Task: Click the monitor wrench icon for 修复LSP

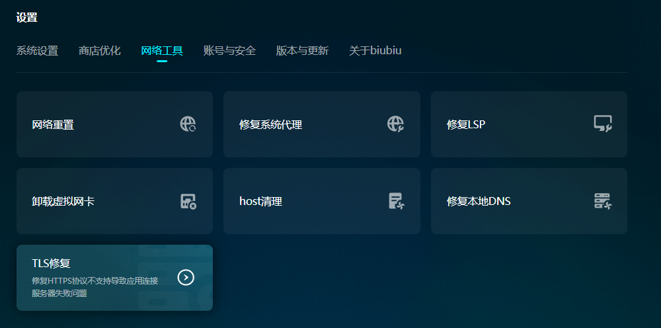Action: (602, 124)
